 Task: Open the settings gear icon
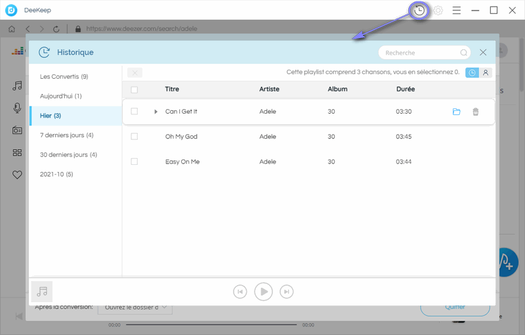pos(438,11)
